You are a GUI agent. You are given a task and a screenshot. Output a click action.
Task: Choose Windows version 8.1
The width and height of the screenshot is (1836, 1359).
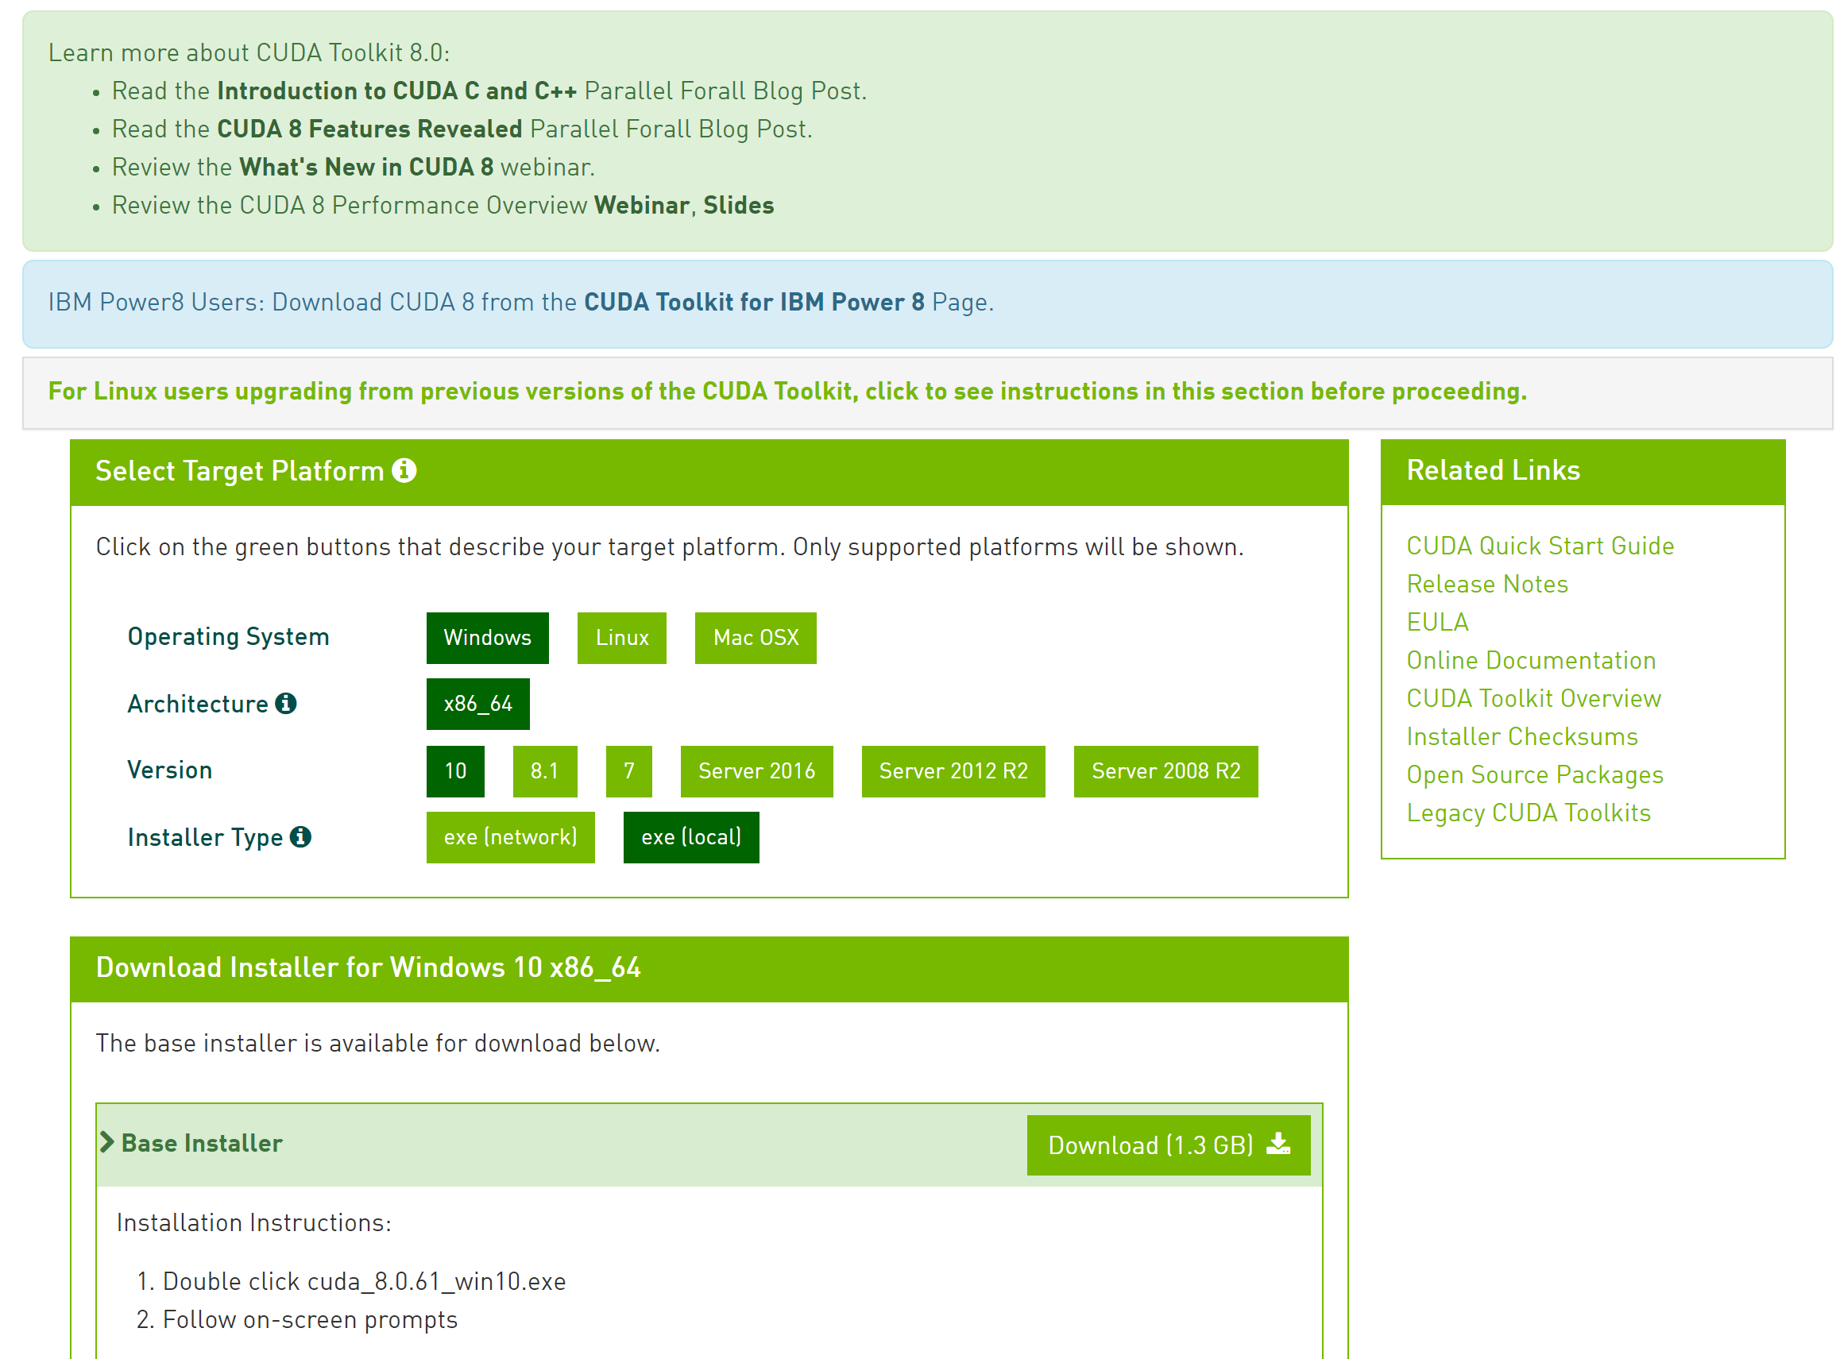(544, 770)
